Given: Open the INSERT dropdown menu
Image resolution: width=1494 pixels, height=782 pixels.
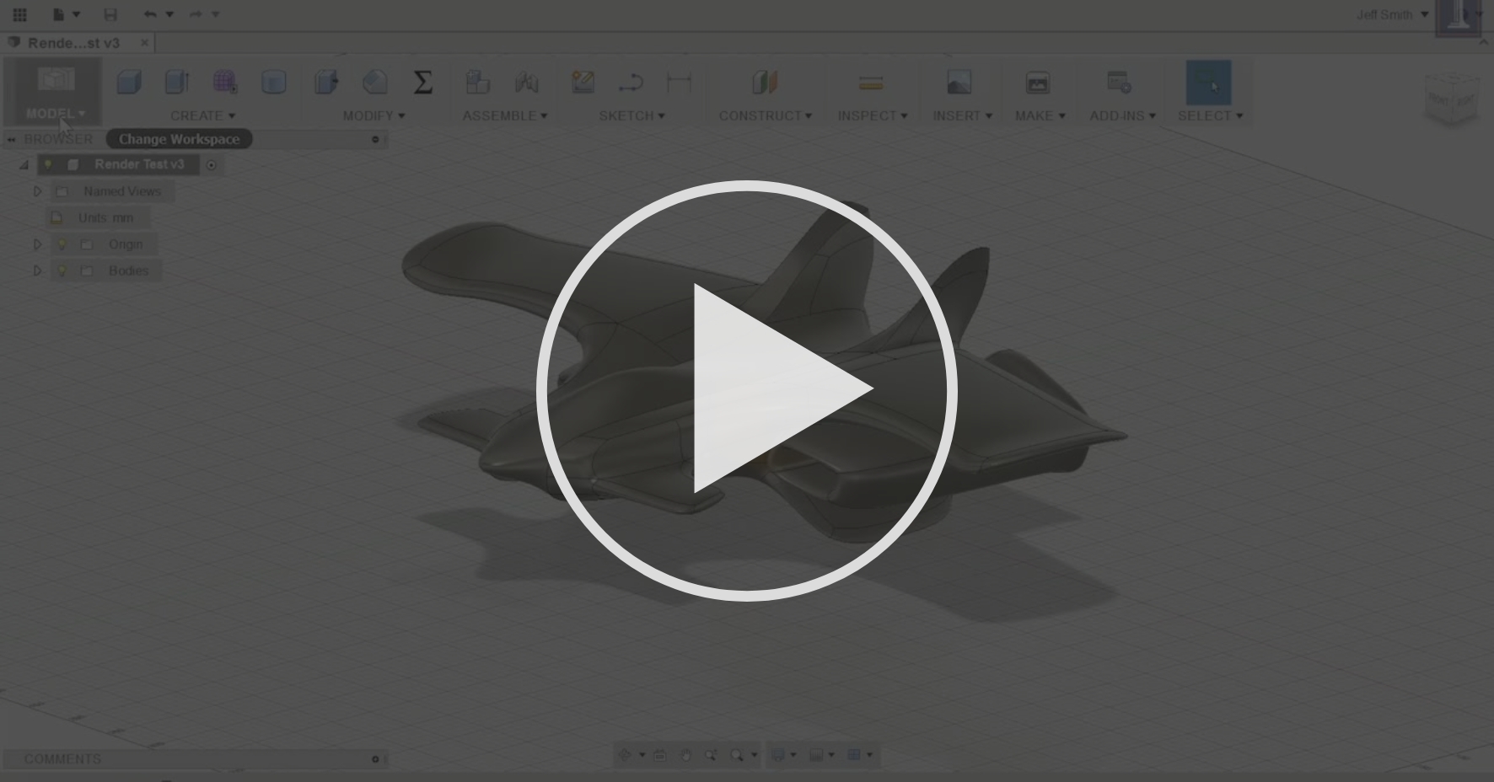Looking at the screenshot, I should 962,115.
